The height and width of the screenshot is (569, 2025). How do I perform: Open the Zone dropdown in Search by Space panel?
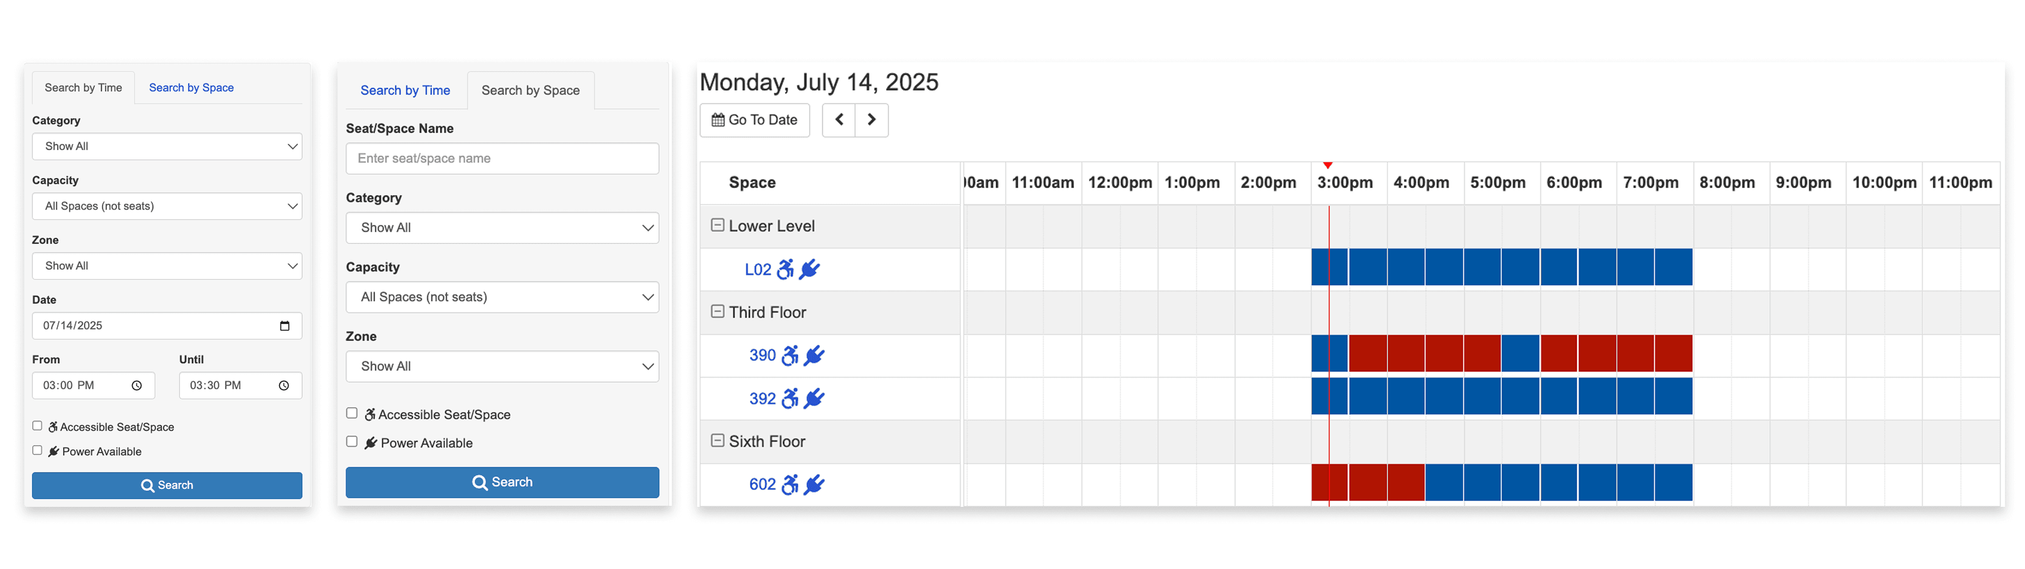tap(502, 366)
